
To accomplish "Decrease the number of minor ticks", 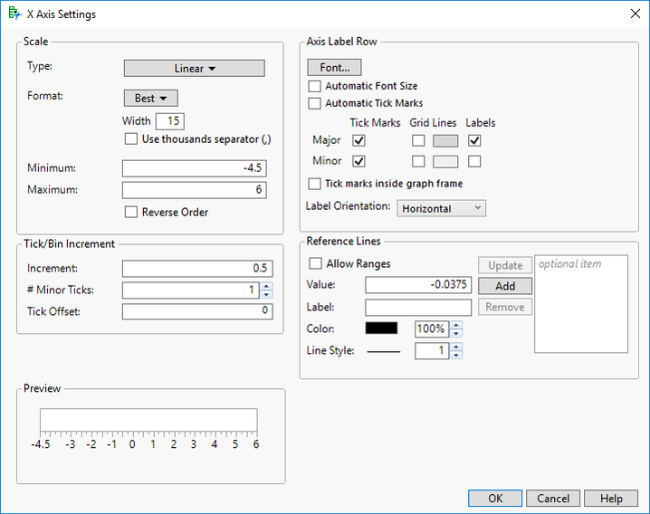I will tap(265, 294).
